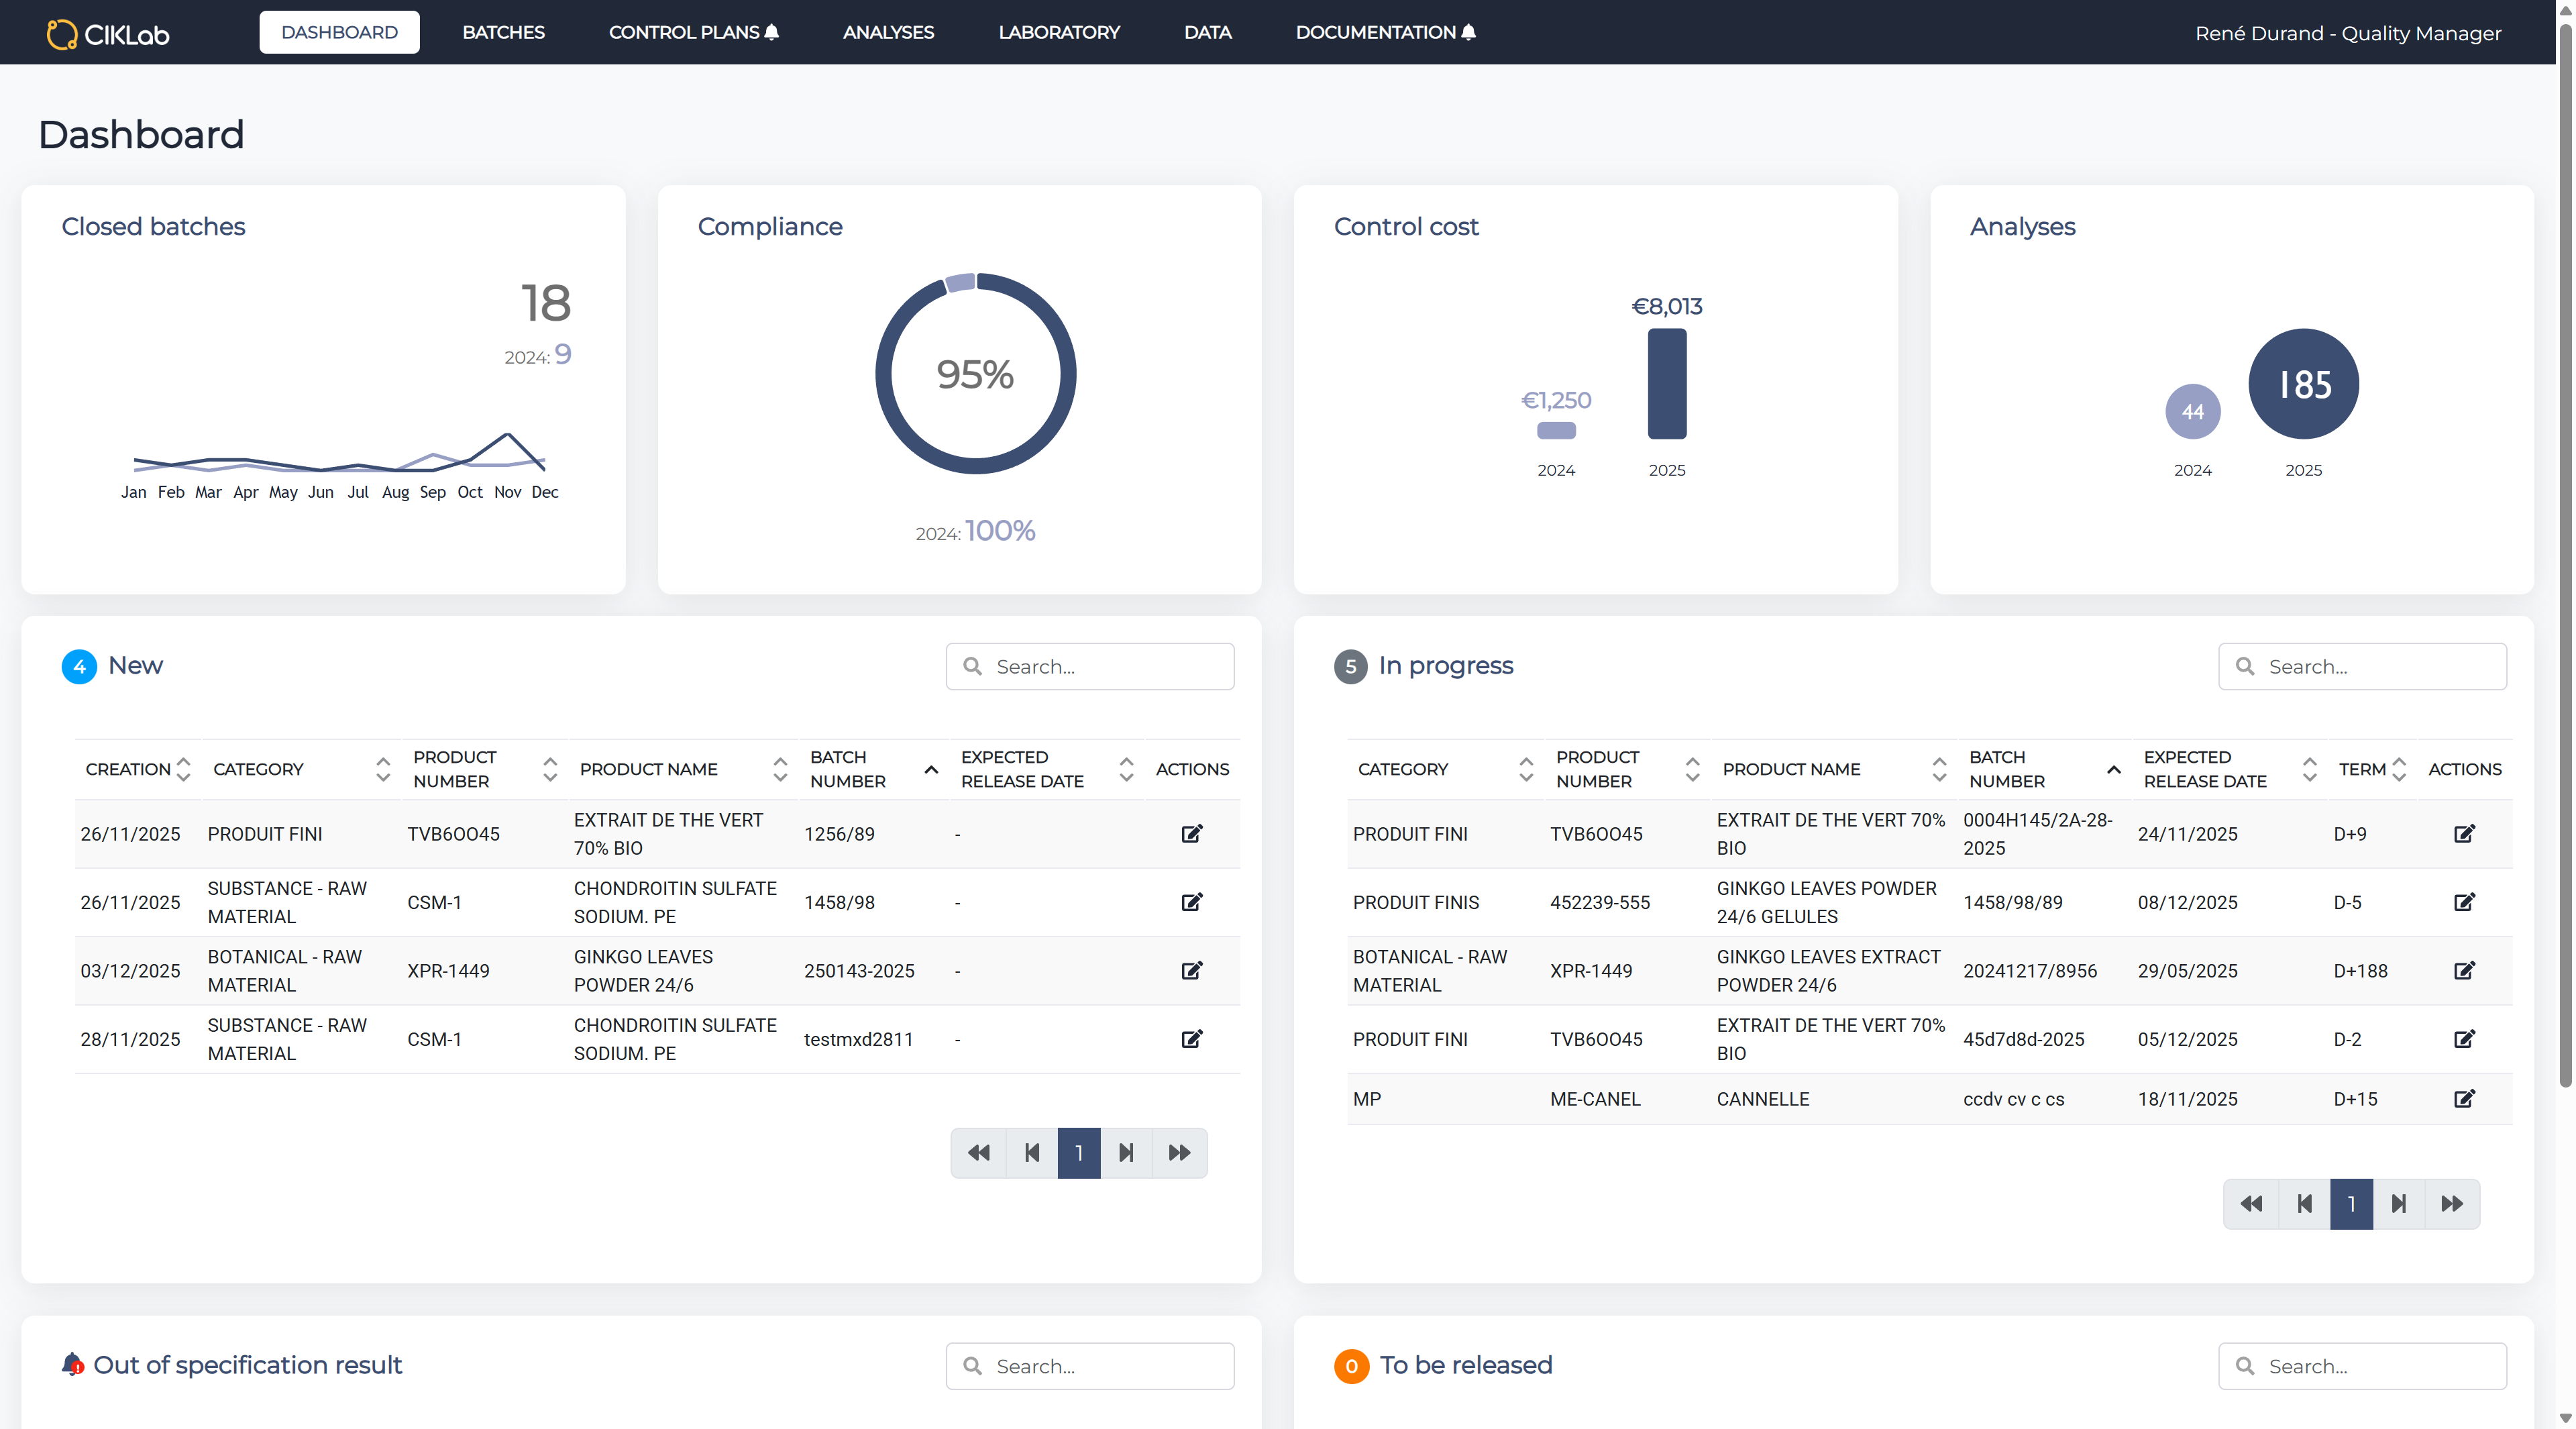Edit the EXTRAIT DE THE VERT batch 1256/89
Image resolution: width=2576 pixels, height=1429 pixels.
pyautogui.click(x=1191, y=833)
